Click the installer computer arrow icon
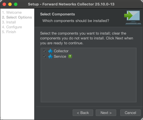143x120 pixels. coord(133,17)
